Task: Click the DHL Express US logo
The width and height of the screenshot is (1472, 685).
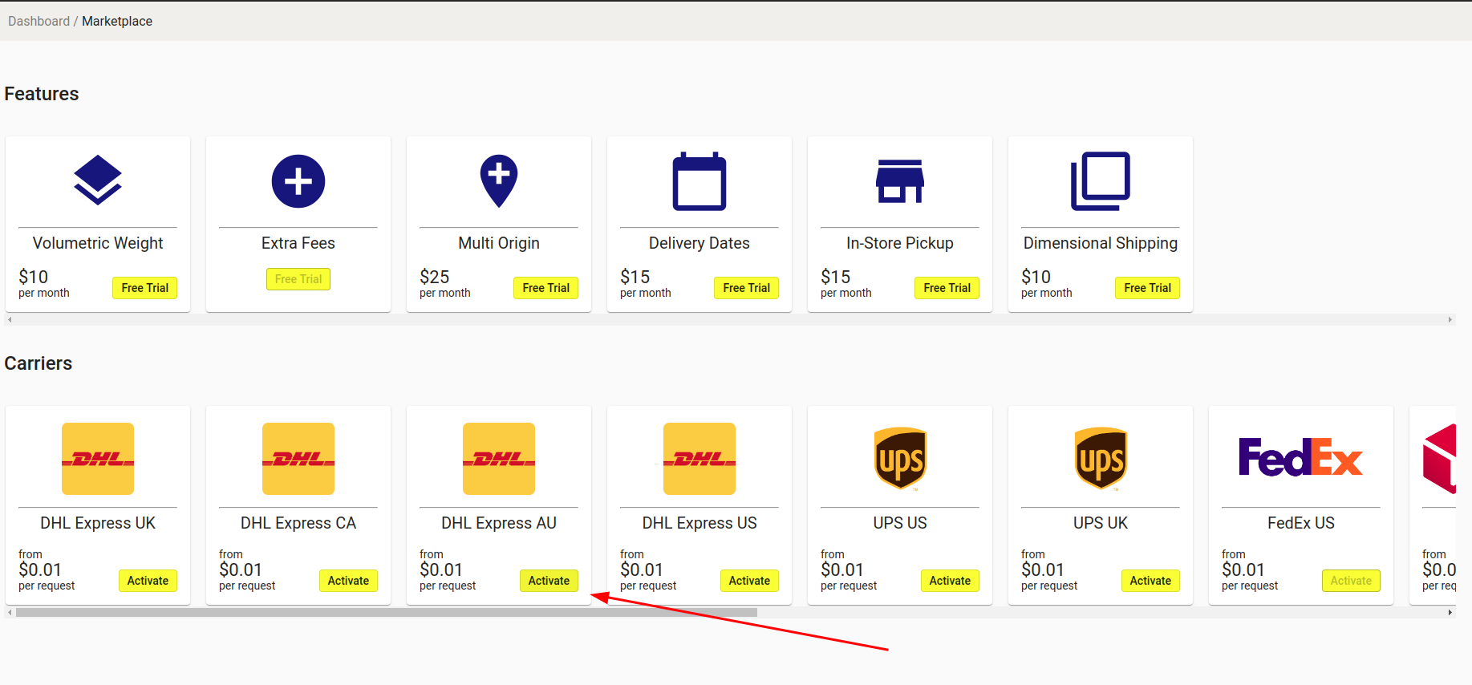Action: (700, 459)
